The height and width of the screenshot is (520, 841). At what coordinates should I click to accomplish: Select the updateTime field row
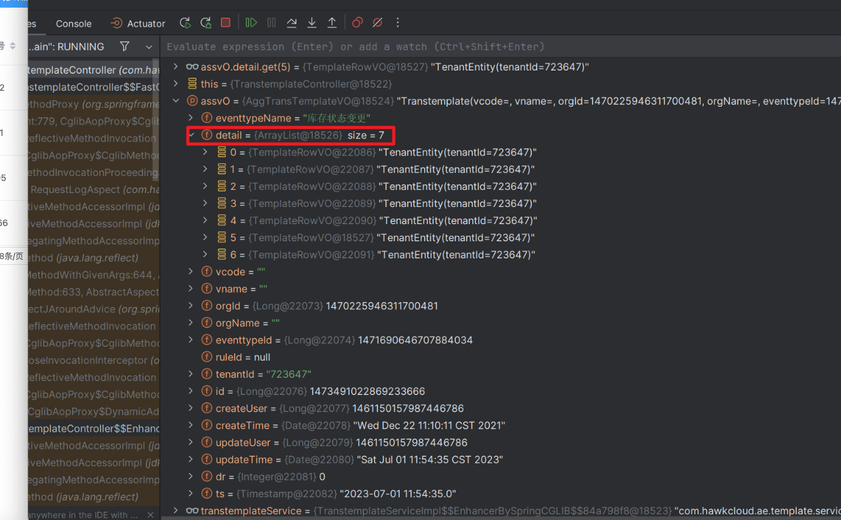(x=501, y=460)
